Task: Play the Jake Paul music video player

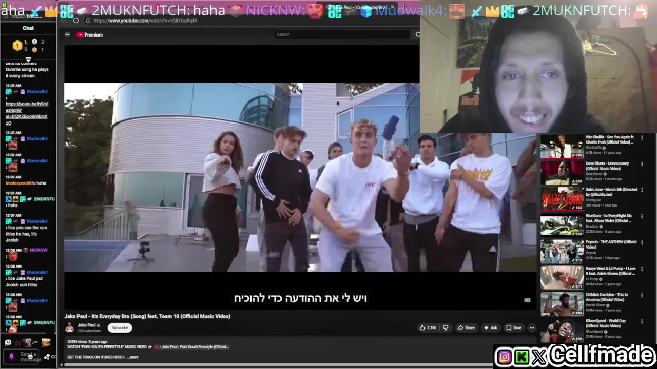Action: coord(300,177)
